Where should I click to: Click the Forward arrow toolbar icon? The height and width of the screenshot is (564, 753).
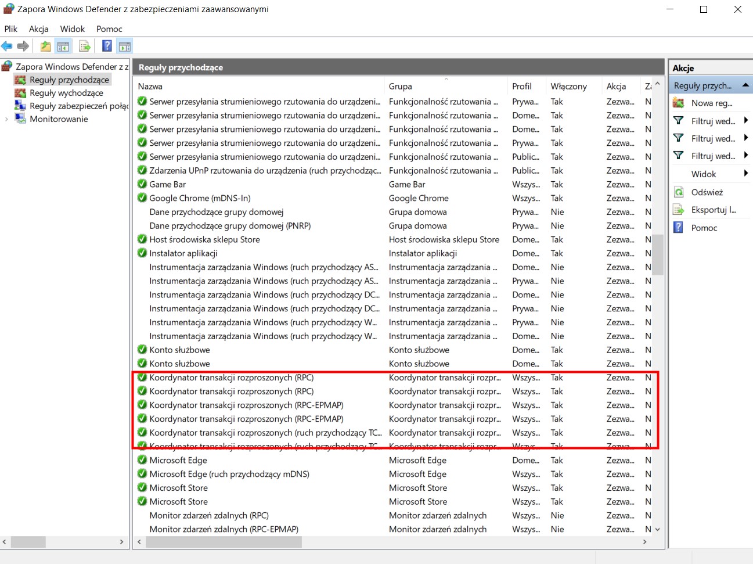23,46
